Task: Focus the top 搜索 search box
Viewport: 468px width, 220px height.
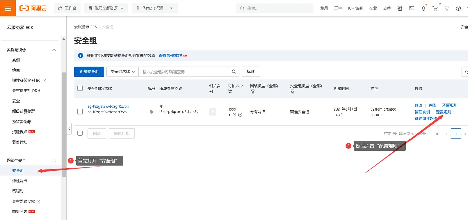Action: (x=275, y=8)
